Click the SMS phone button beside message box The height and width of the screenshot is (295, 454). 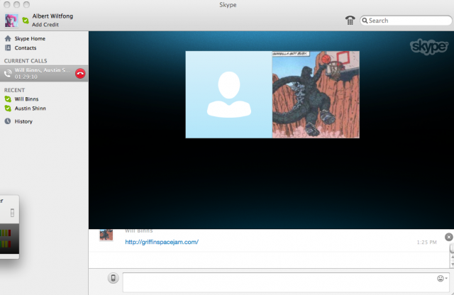113,278
